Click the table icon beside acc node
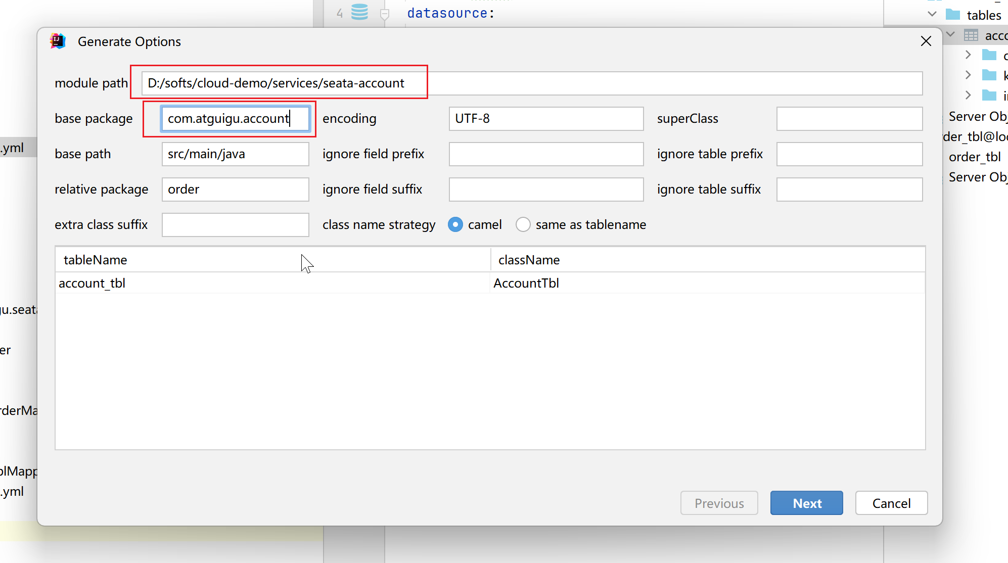The width and height of the screenshot is (1008, 563). 971,35
